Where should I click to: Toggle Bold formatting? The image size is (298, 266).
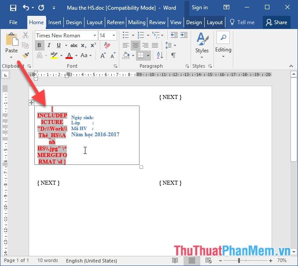pos(39,45)
